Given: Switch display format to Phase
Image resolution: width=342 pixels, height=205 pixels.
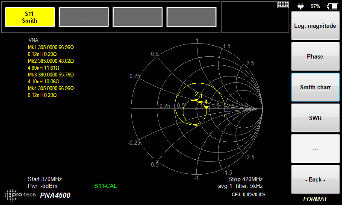Looking at the screenshot, I should coord(315,56).
